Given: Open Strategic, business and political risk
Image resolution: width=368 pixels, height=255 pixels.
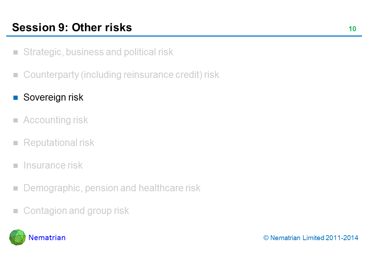Looking at the screenshot, I should 98,52.
